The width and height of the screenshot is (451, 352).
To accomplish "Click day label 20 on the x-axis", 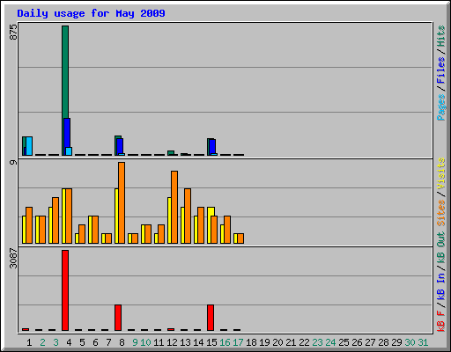I will click(277, 342).
